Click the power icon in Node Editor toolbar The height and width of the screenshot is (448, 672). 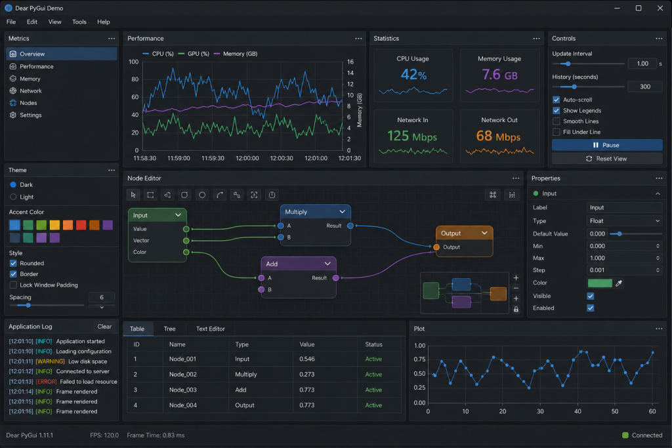click(272, 195)
